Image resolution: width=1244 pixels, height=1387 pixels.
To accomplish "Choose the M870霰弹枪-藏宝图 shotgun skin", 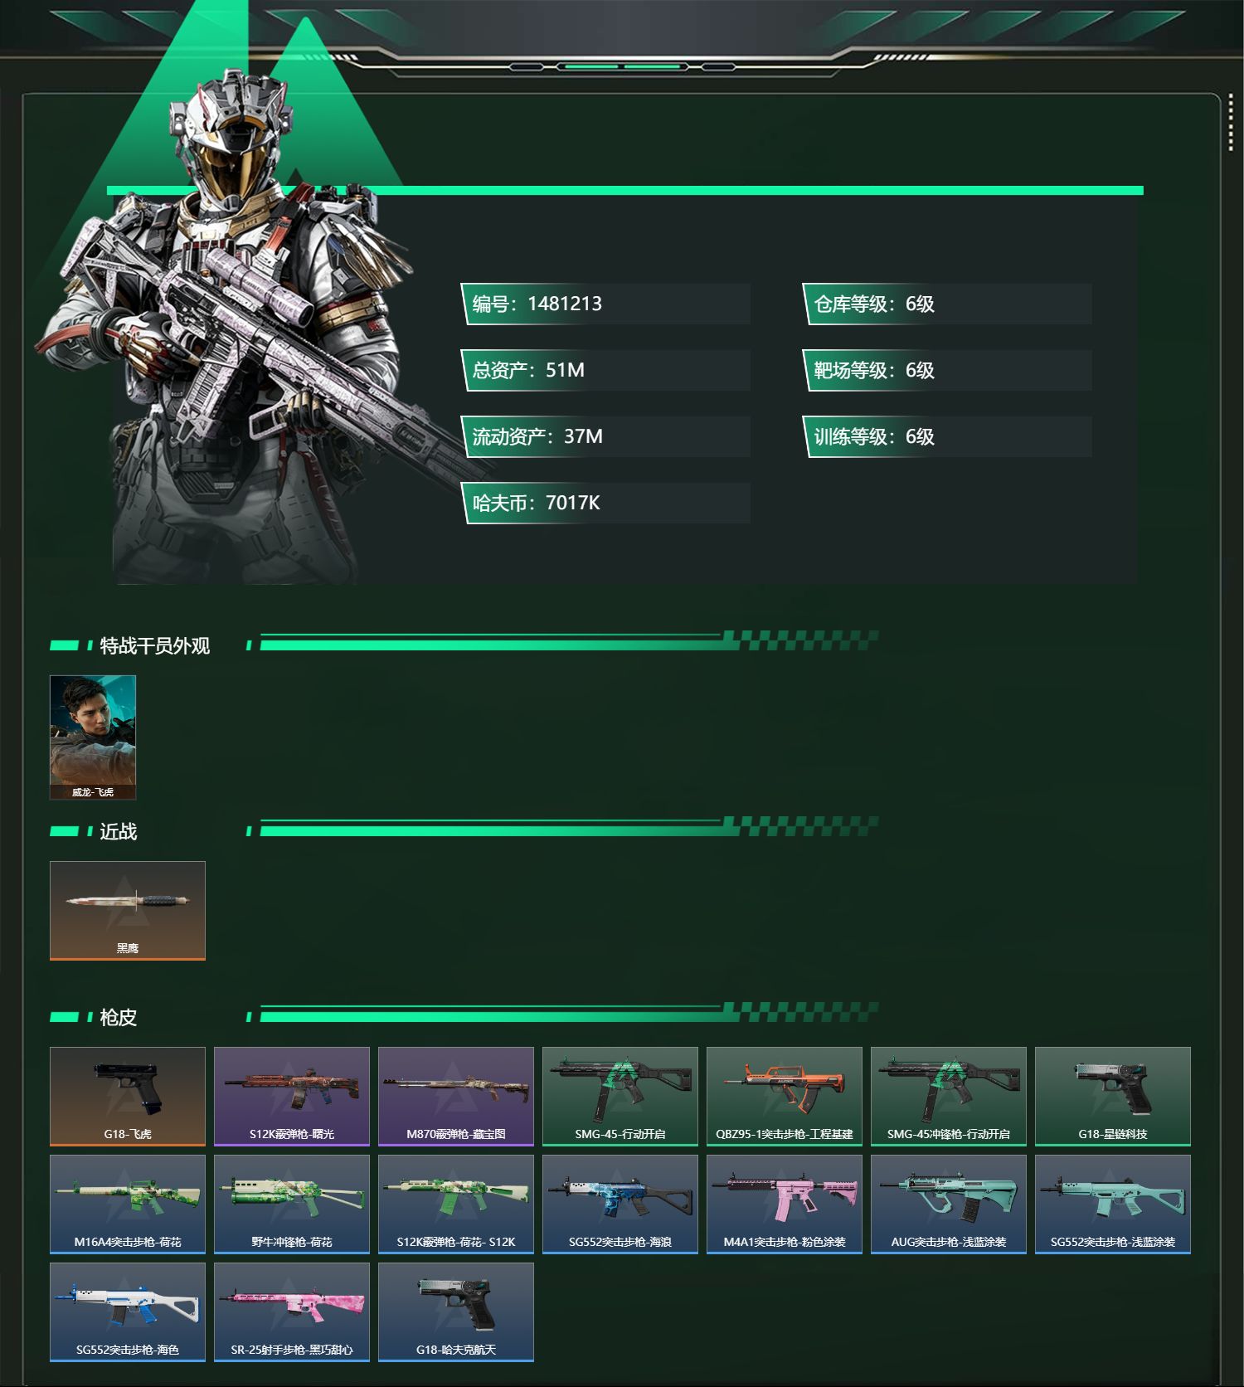I will [456, 1096].
